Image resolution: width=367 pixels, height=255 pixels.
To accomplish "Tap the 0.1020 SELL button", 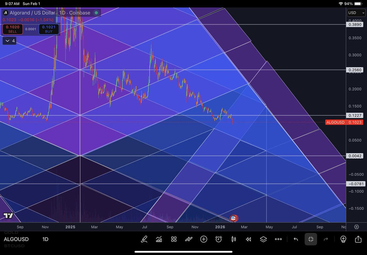I will click(13, 29).
